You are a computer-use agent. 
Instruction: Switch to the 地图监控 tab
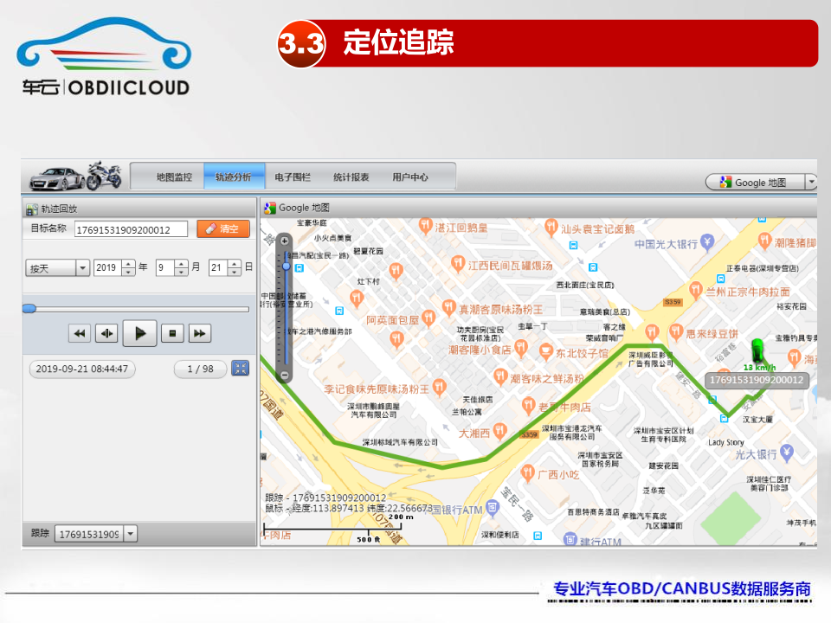[x=174, y=177]
